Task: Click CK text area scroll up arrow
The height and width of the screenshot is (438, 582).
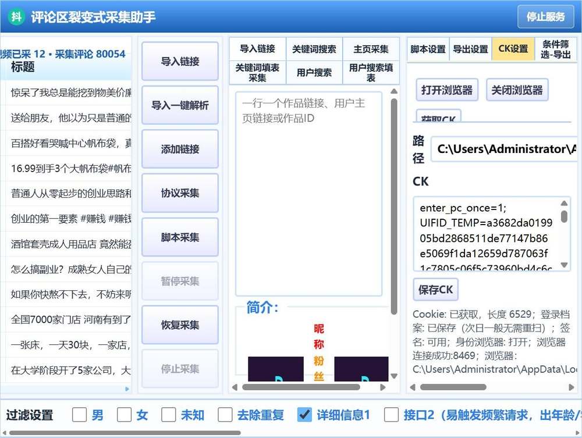Action: [x=564, y=203]
